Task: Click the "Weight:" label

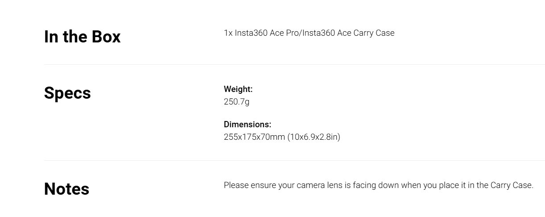Action: (238, 89)
